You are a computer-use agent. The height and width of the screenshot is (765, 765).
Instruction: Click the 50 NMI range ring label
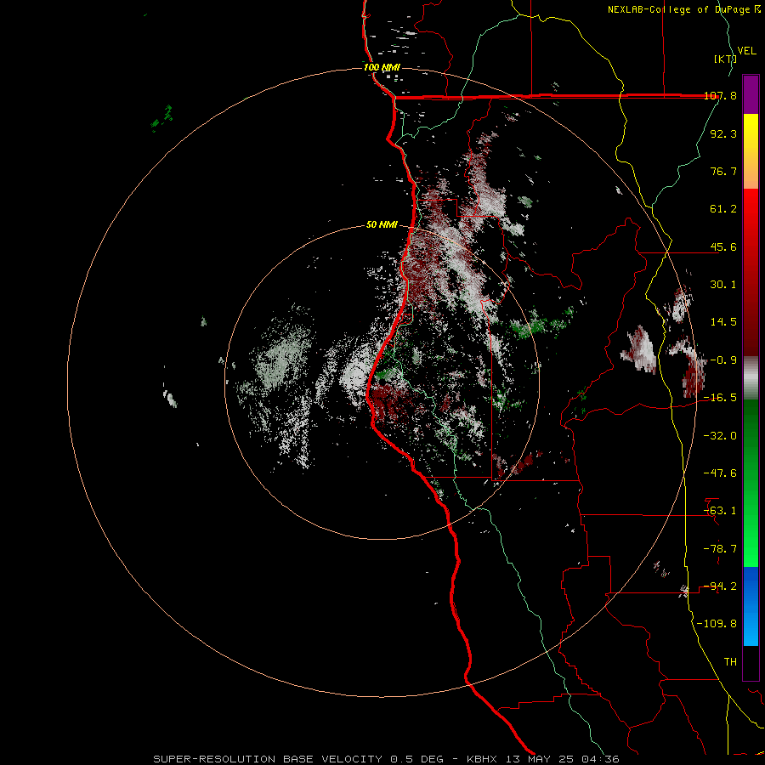point(382,225)
